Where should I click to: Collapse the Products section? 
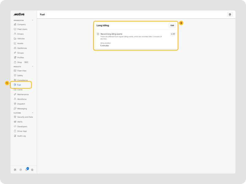(33, 67)
